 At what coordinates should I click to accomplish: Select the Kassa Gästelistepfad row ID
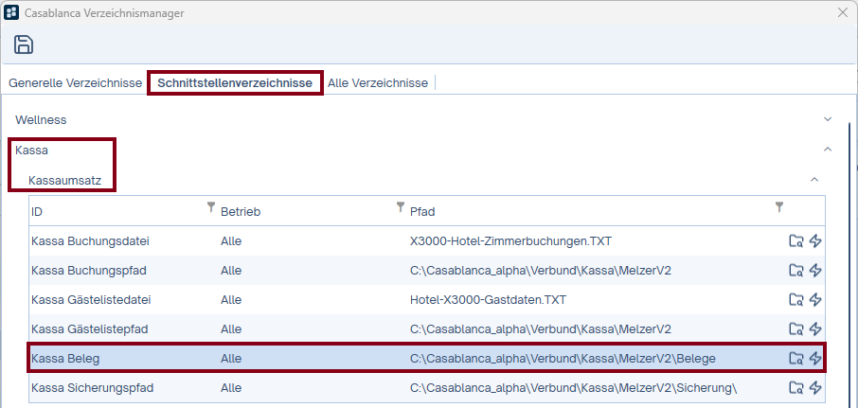[x=90, y=329]
